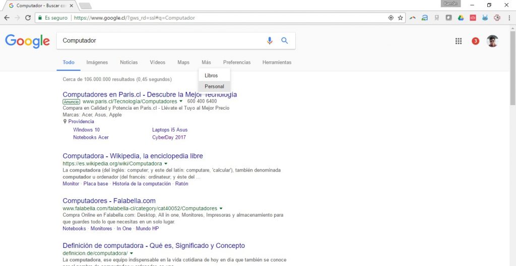Image resolution: width=516 pixels, height=266 pixels.
Task: Expand dropdown arrow beside falabella.com URL
Action: click(x=221, y=209)
